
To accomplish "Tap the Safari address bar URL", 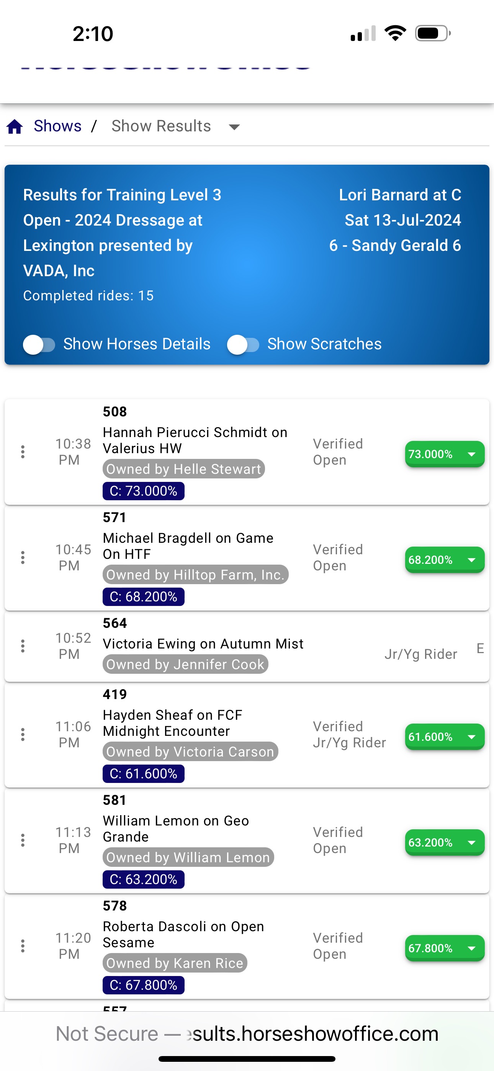I will tap(247, 1033).
